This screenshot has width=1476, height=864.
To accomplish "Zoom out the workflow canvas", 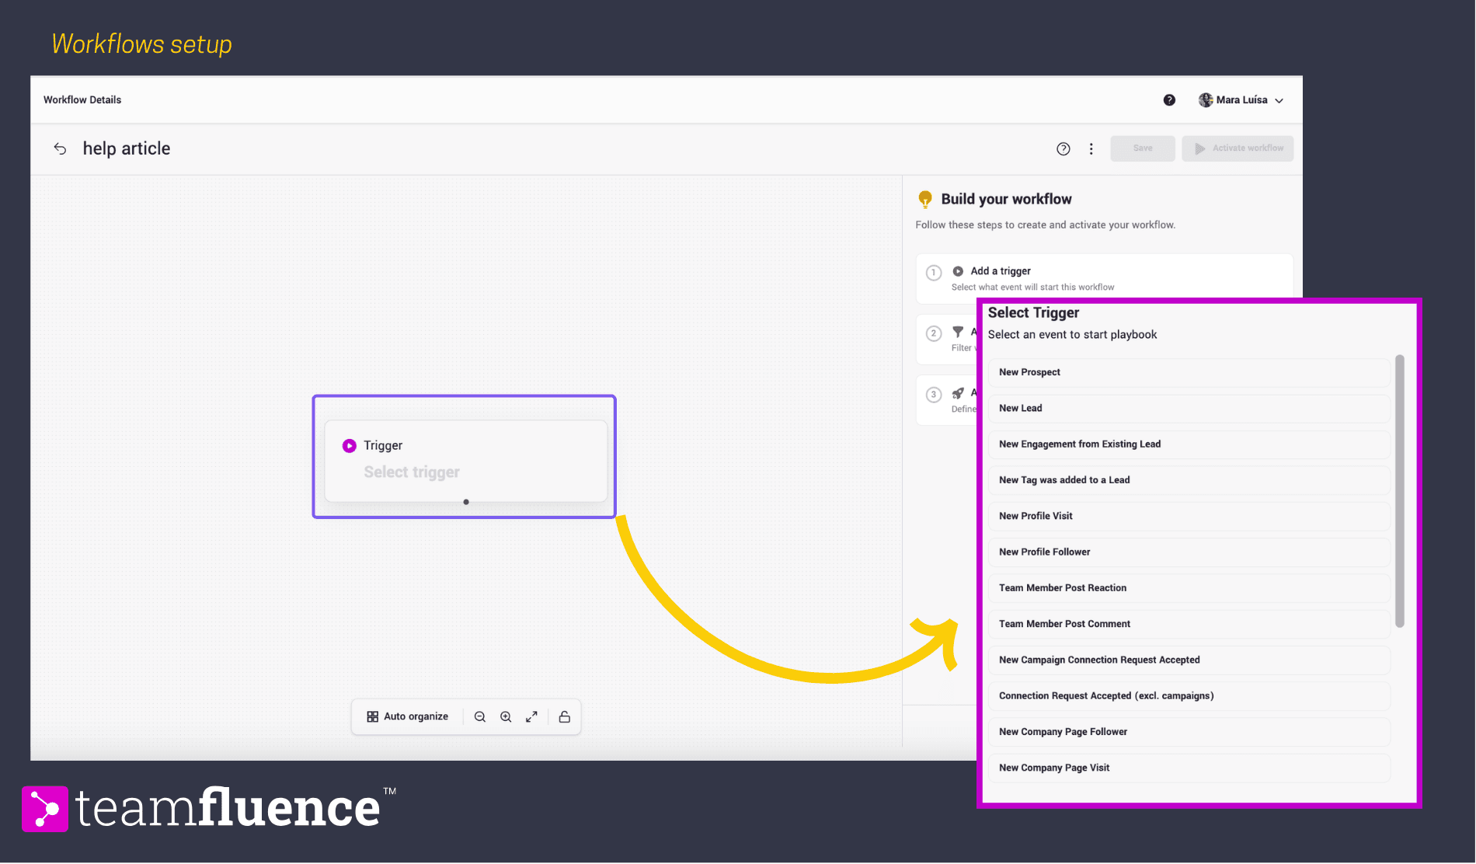I will pos(480,717).
